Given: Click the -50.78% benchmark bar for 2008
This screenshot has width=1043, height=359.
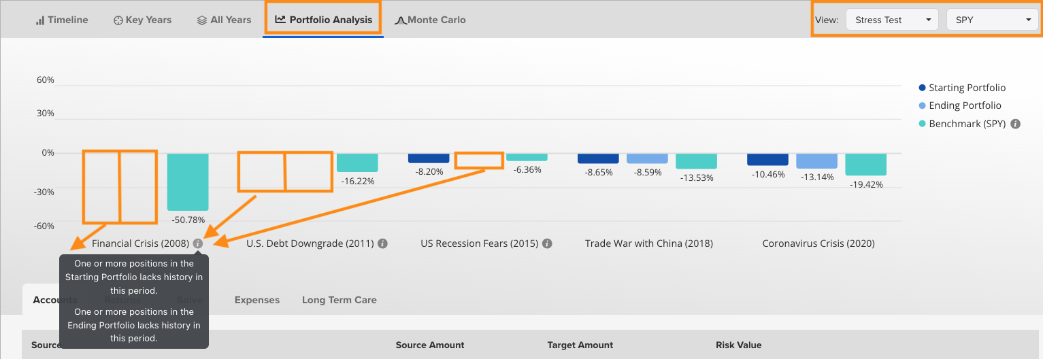Looking at the screenshot, I should (x=188, y=182).
